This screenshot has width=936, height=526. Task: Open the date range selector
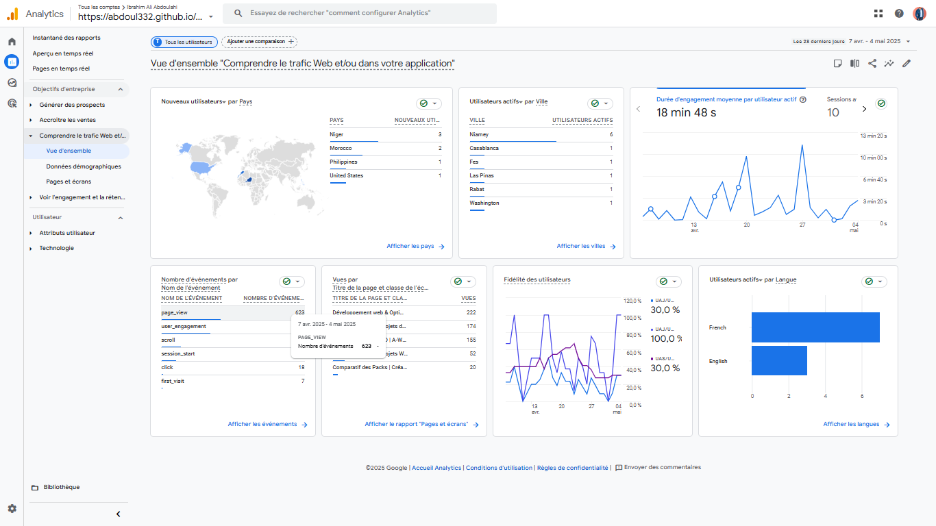(852, 41)
